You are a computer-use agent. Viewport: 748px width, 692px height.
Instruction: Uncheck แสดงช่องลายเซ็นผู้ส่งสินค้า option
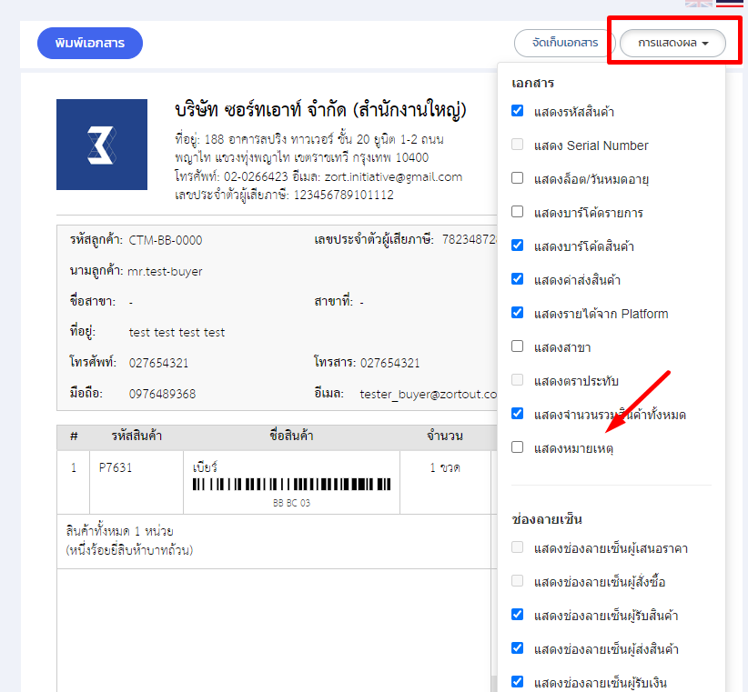[x=518, y=648]
